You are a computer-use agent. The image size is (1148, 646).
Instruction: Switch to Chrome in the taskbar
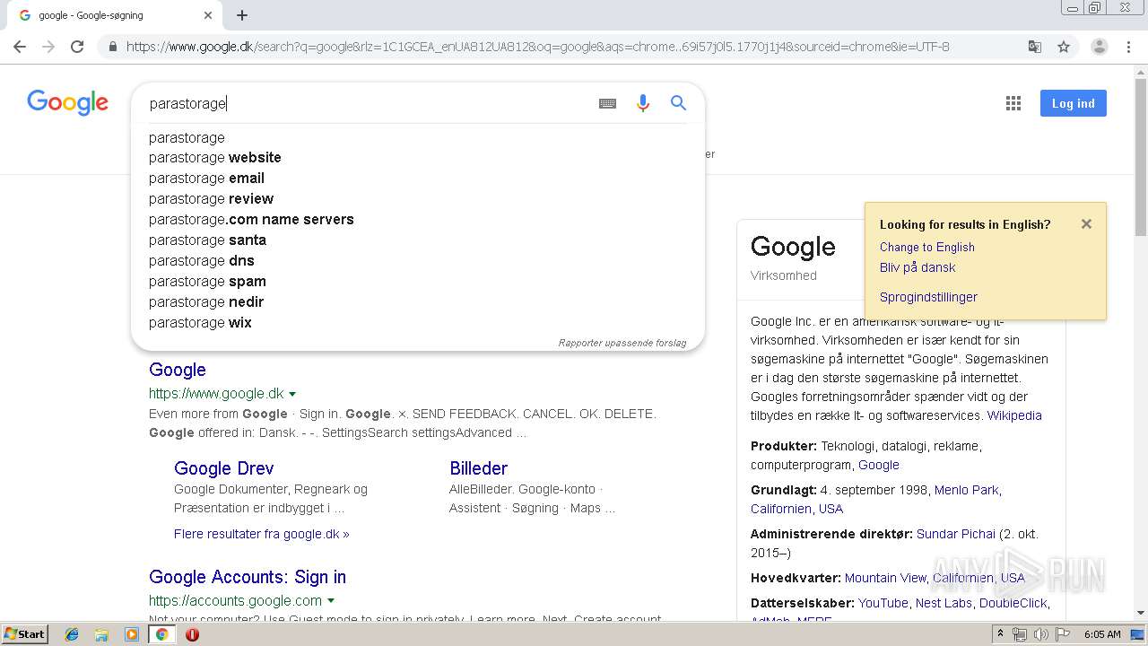click(161, 634)
